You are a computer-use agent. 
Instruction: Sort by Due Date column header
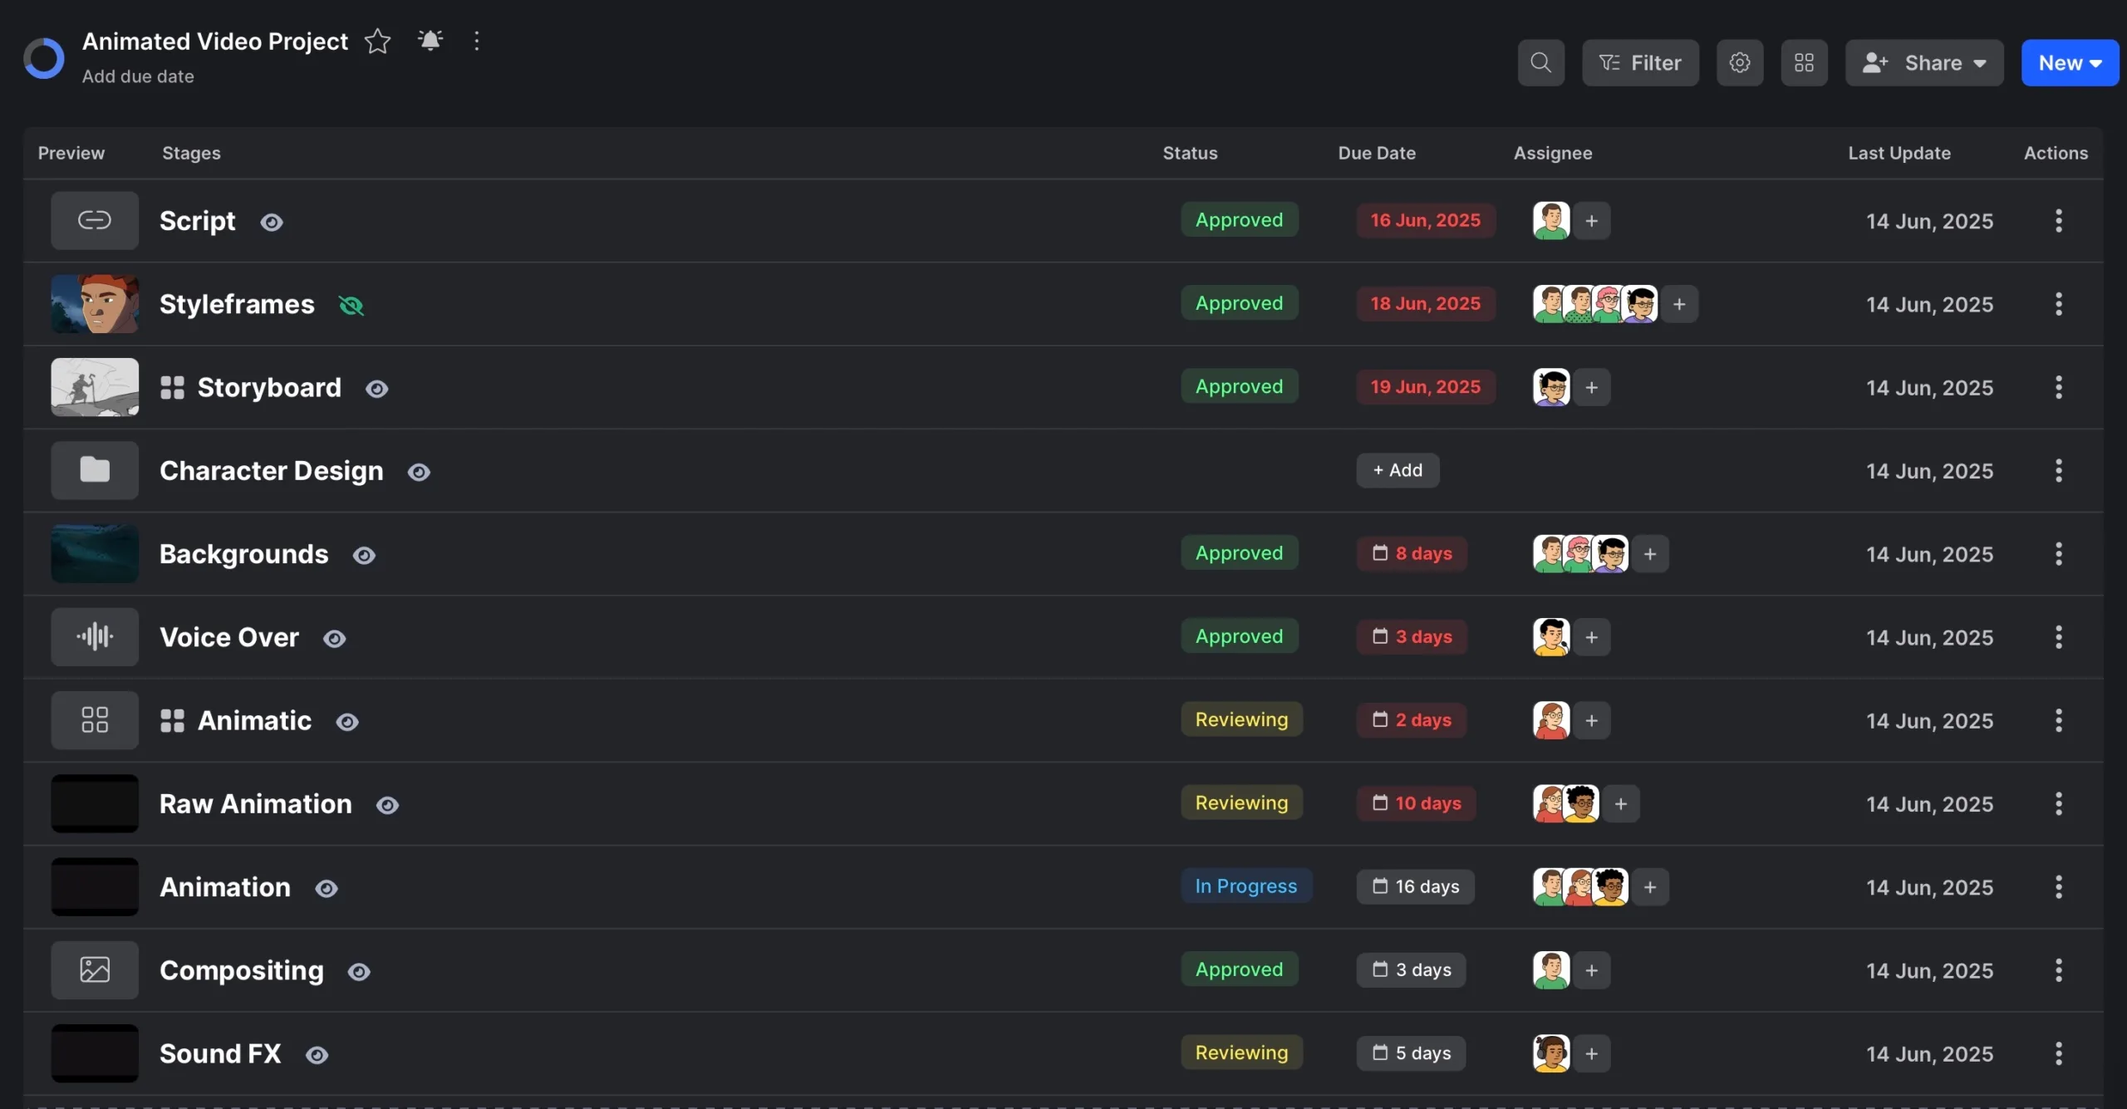tap(1376, 153)
